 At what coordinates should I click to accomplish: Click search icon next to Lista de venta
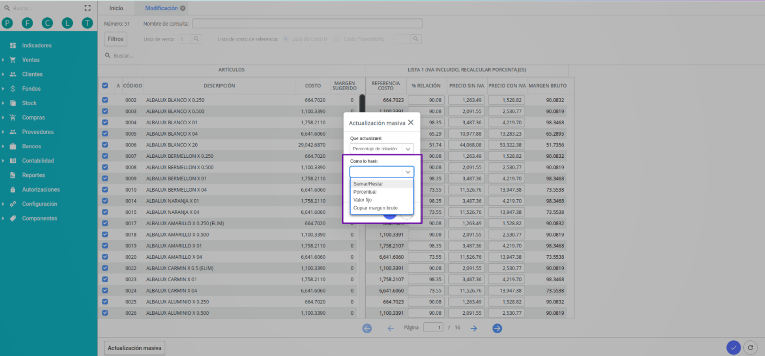click(x=196, y=39)
